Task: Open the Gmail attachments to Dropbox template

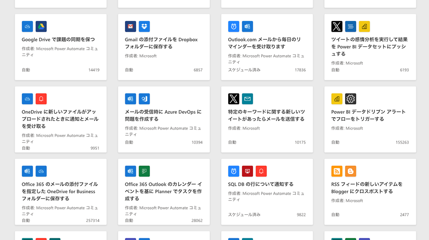Action: pyautogui.click(x=161, y=43)
